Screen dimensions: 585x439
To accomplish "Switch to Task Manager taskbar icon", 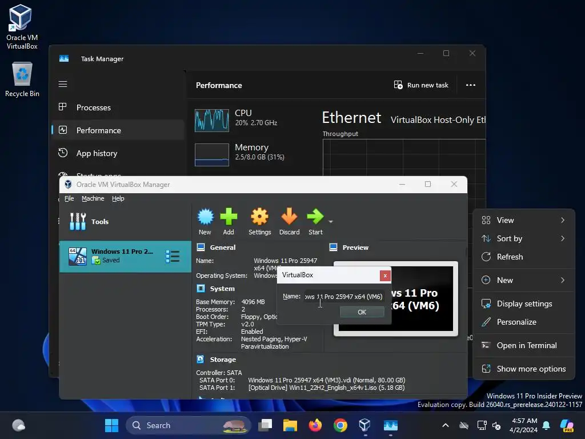I will pos(391,425).
